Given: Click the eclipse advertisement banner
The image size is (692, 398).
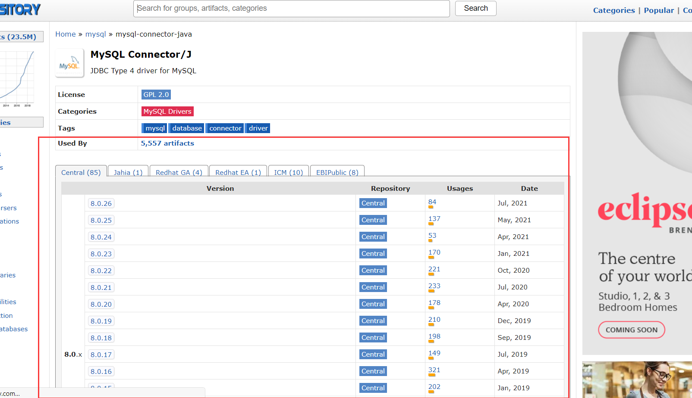Looking at the screenshot, I should [x=637, y=193].
